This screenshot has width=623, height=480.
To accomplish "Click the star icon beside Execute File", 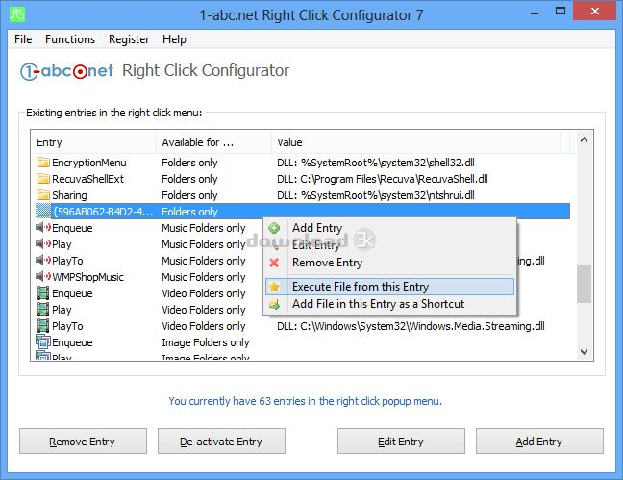I will coord(274,287).
